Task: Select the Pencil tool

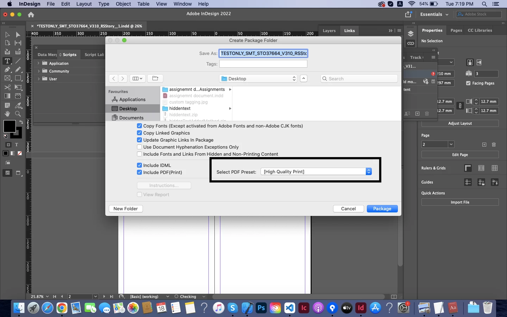Action: 18,69
